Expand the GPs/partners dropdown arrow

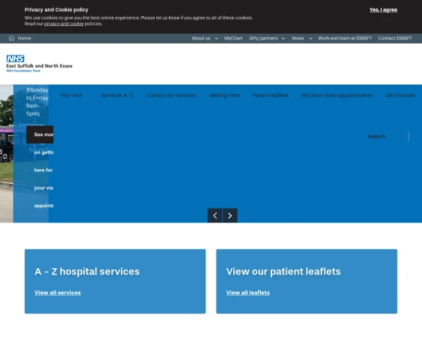(283, 39)
